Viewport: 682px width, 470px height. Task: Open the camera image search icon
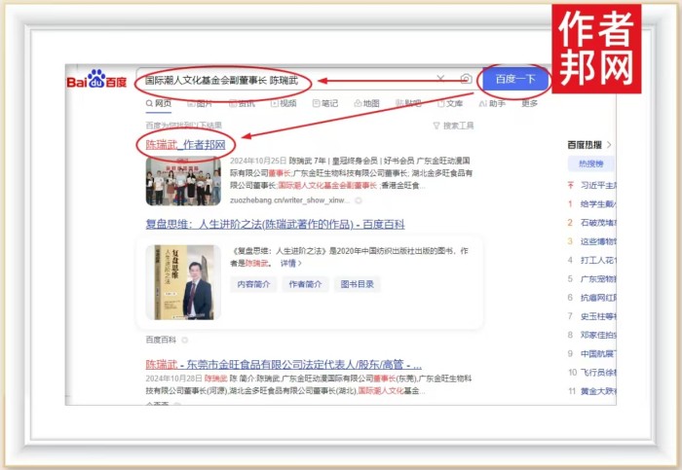coord(466,80)
